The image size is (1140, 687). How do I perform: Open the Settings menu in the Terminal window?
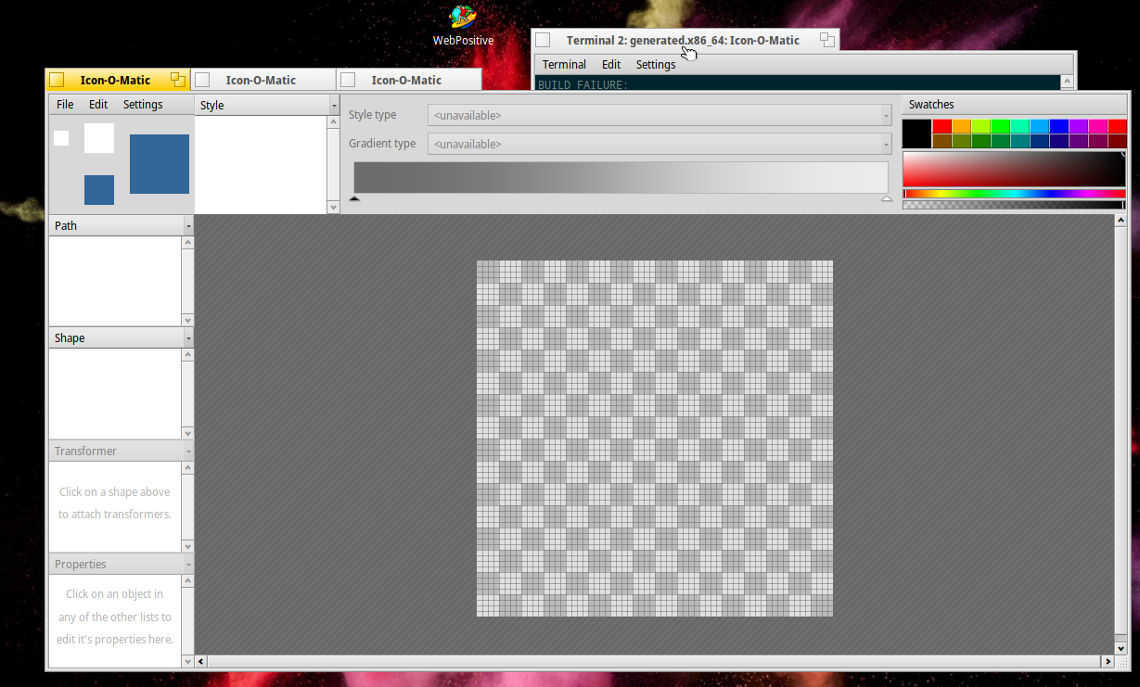(656, 64)
